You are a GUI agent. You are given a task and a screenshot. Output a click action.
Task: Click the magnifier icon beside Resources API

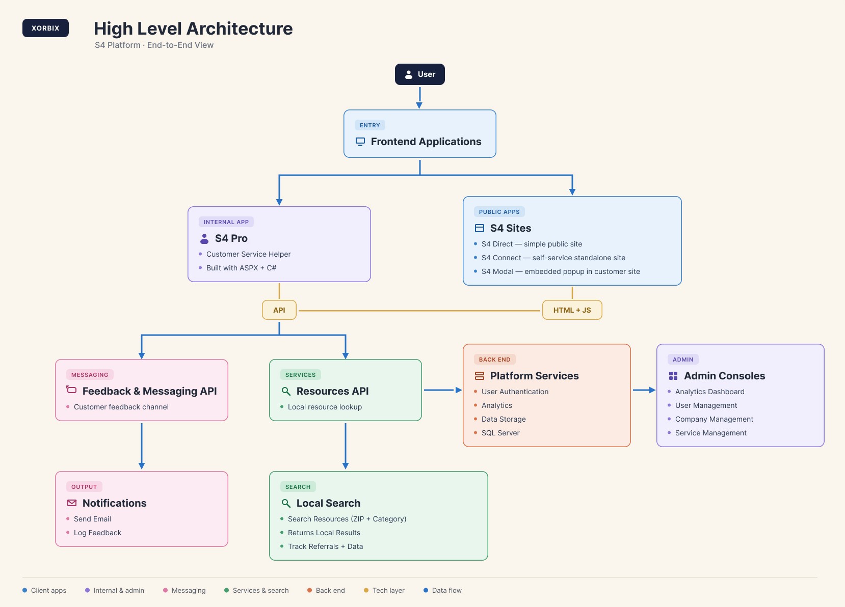tap(286, 391)
